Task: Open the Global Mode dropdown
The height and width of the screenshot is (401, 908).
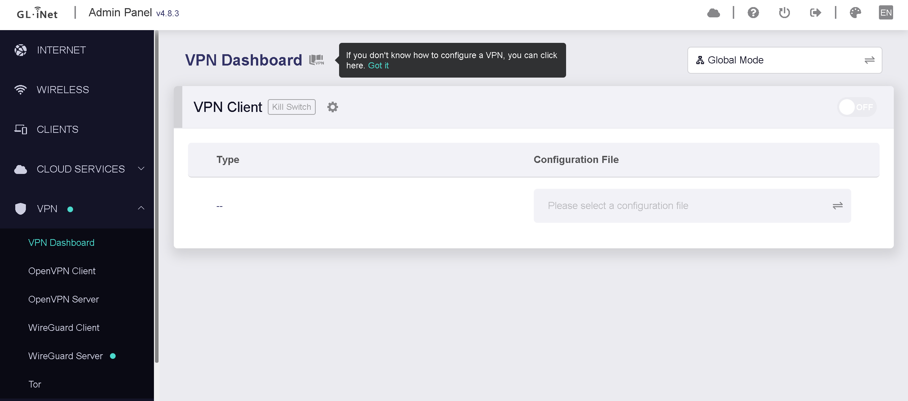Action: coord(785,60)
